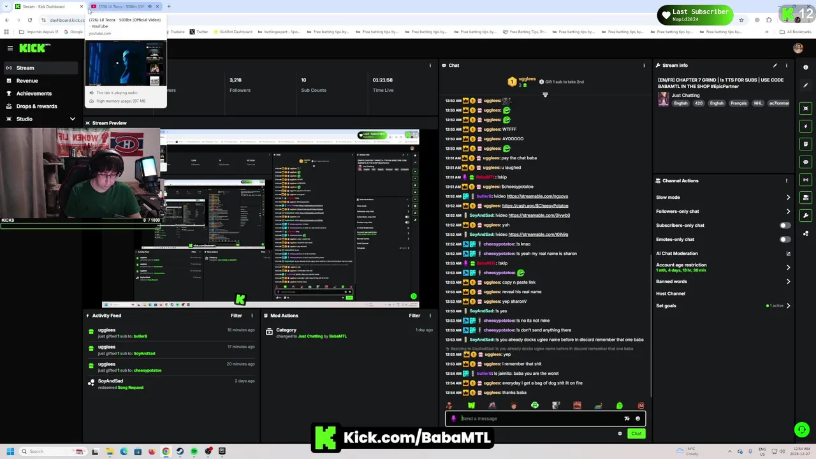Expand Slow mode settings
Viewport: 816px width, 459px height.
788,197
